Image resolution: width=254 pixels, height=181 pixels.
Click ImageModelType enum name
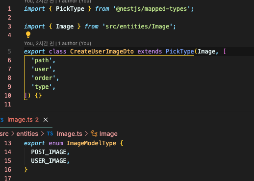tap(91, 143)
